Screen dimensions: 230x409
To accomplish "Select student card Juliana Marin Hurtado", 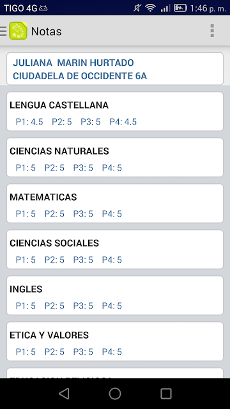I will (x=115, y=69).
